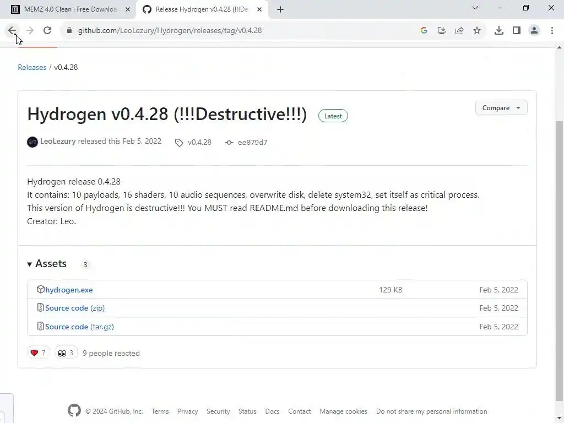This screenshot has width=564, height=423.
Task: Click the GitHub logo in the footer
Action: pyautogui.click(x=74, y=410)
